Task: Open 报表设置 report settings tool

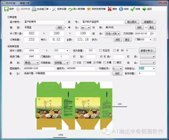Action: [x=54, y=9]
